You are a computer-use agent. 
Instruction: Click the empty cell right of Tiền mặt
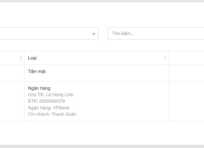click(186, 73)
